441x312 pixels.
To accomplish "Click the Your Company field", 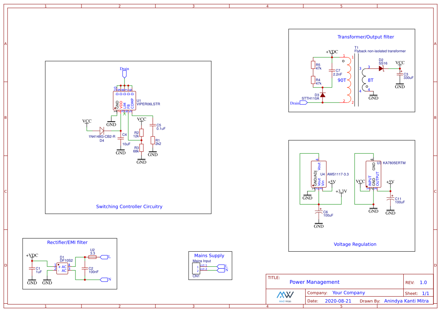I will click(x=349, y=293).
